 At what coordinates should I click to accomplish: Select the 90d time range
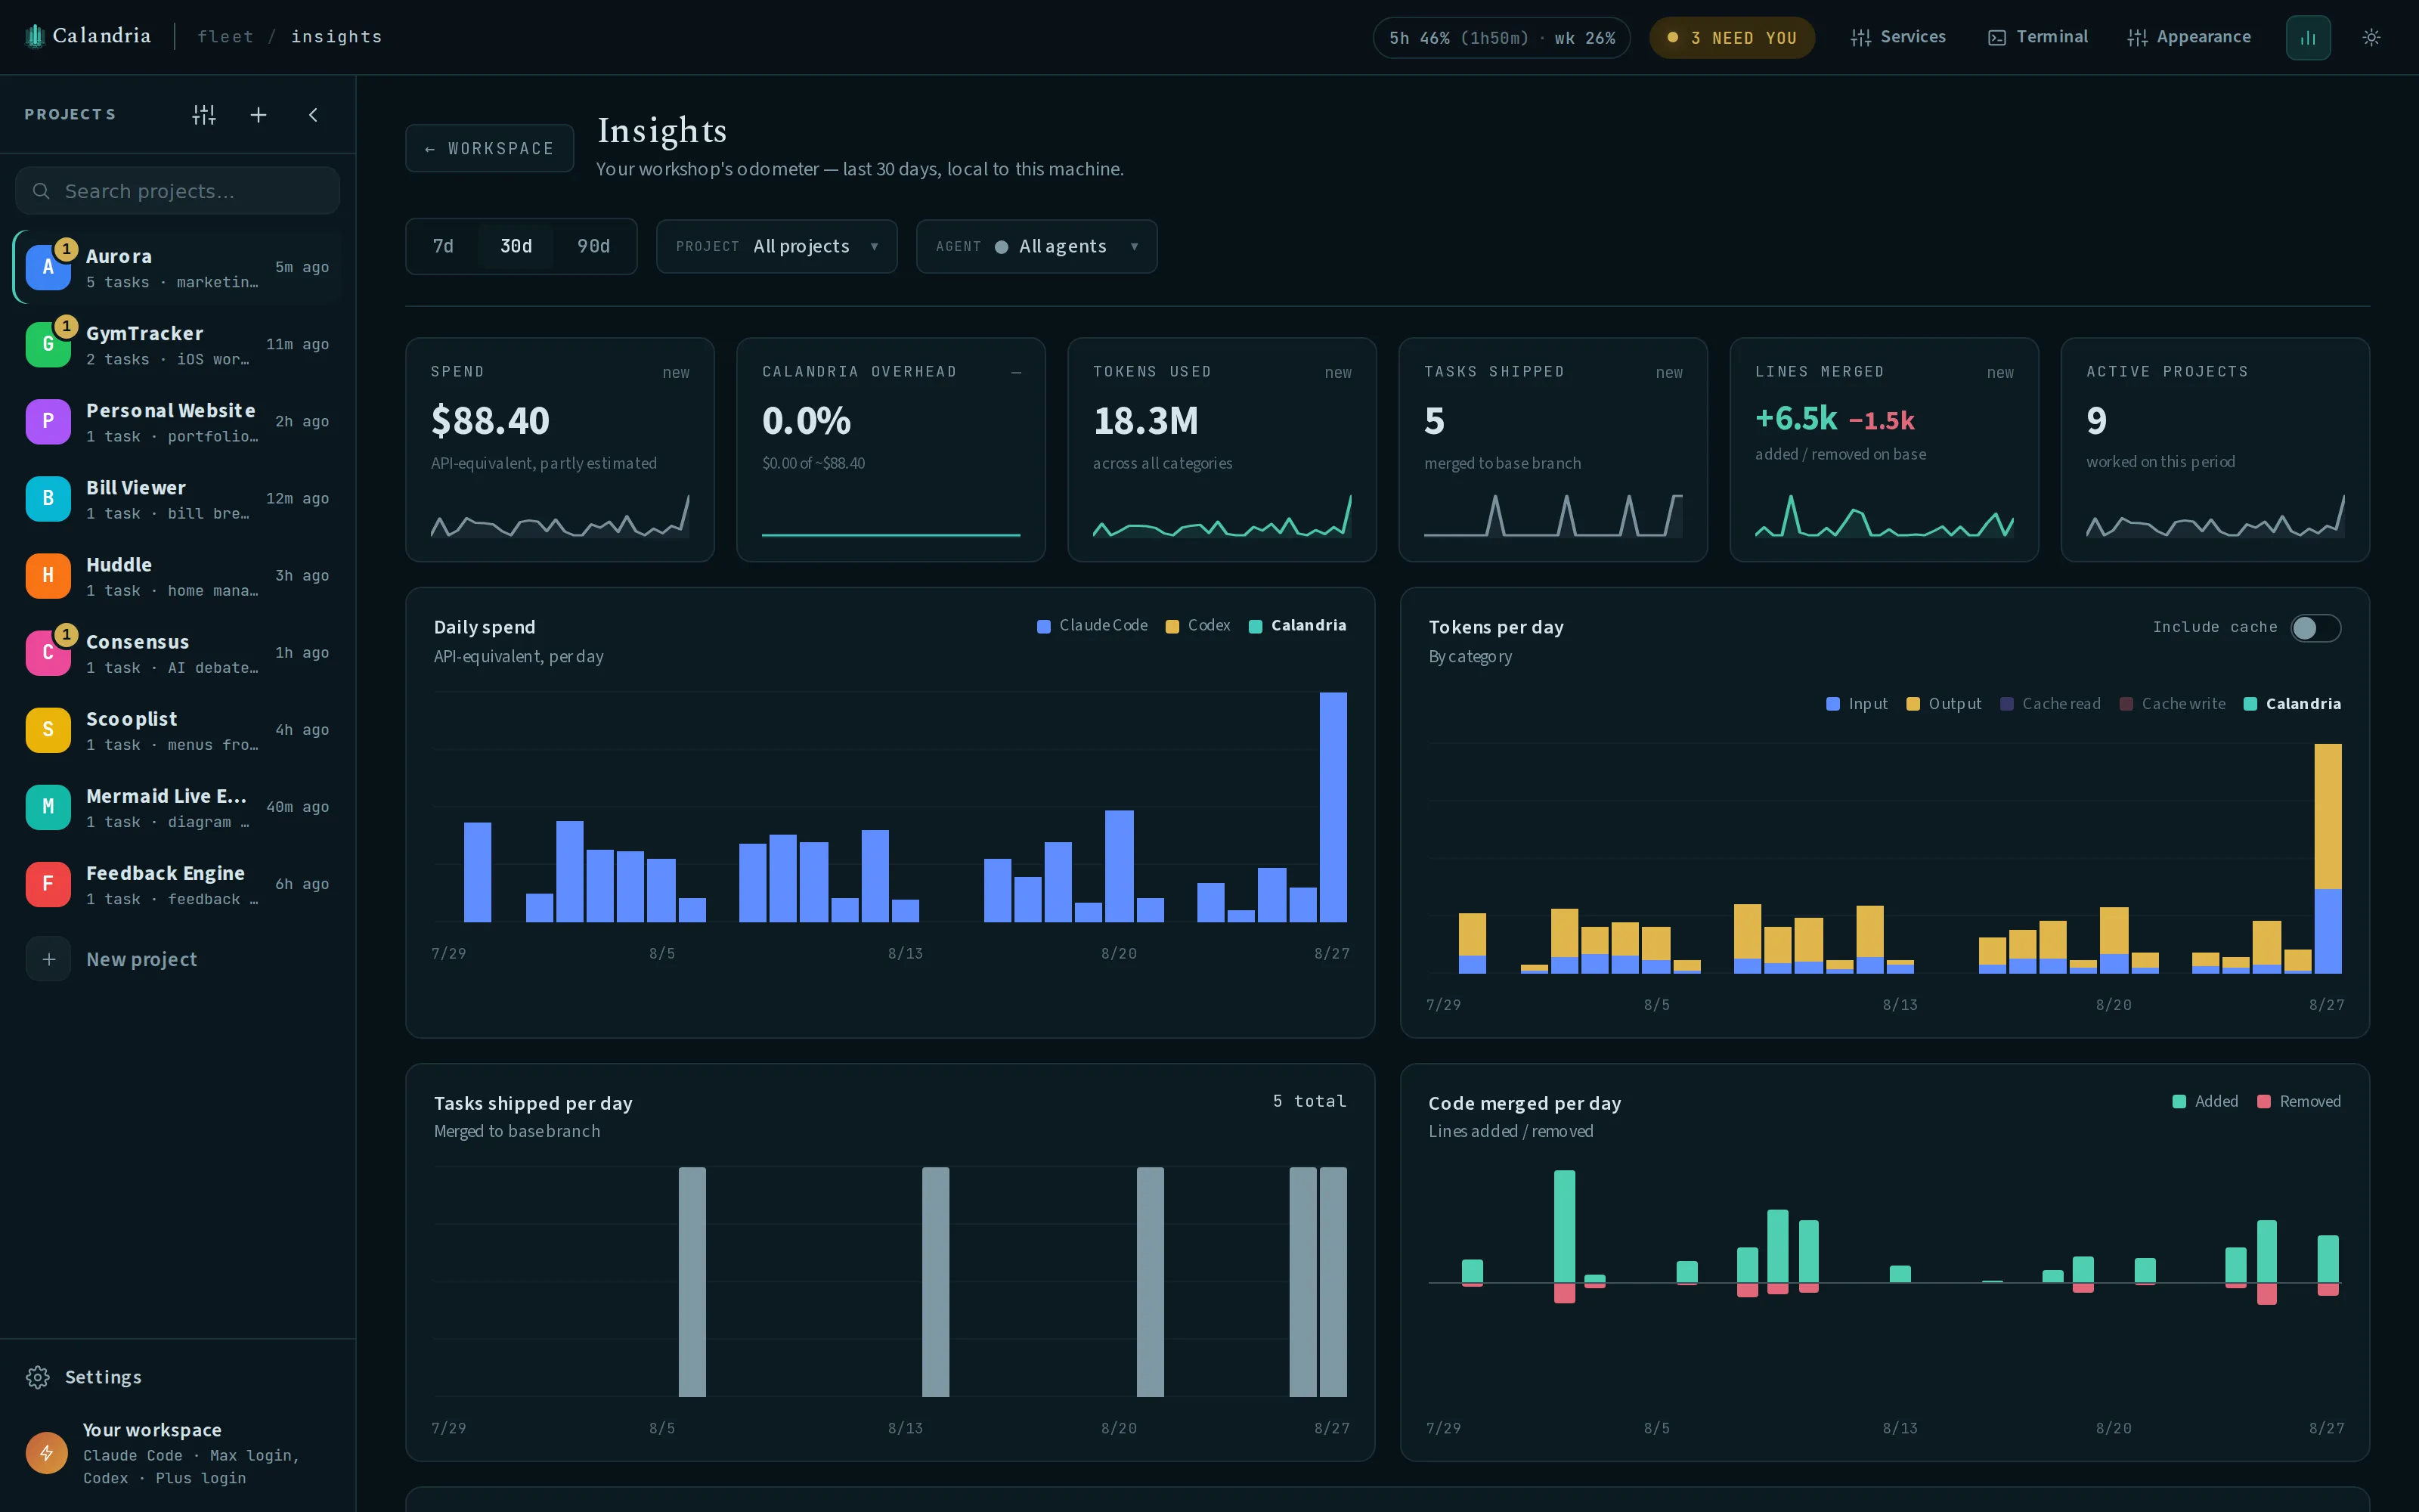(593, 246)
